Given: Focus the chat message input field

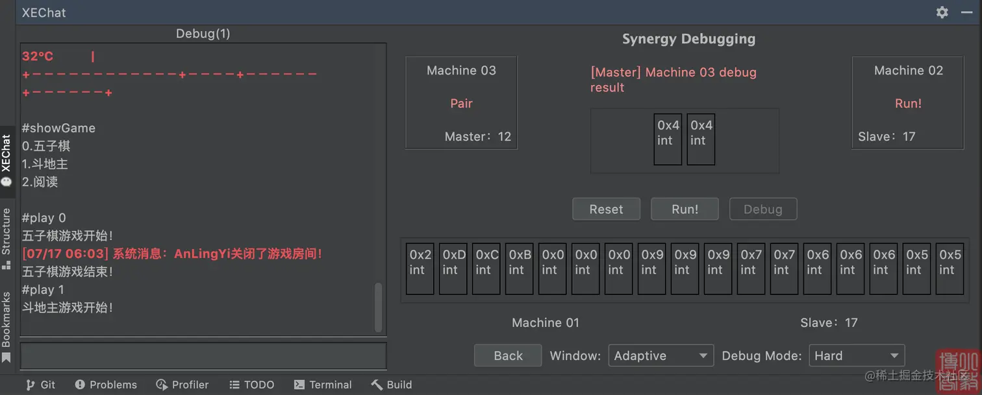Looking at the screenshot, I should 203,356.
